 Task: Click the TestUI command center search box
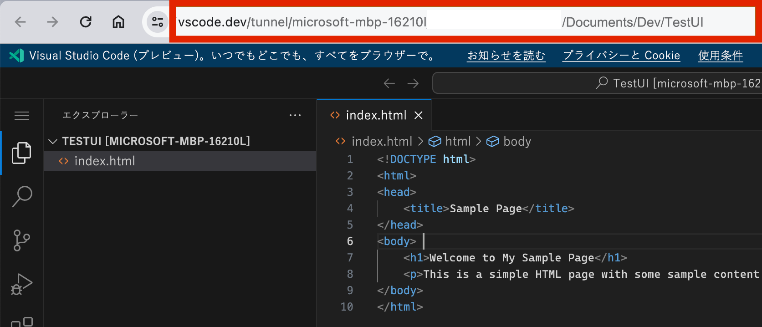click(x=597, y=83)
